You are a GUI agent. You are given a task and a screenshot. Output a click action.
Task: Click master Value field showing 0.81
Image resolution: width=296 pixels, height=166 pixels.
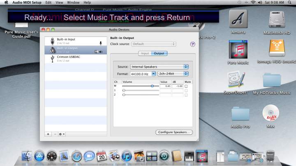(166, 86)
